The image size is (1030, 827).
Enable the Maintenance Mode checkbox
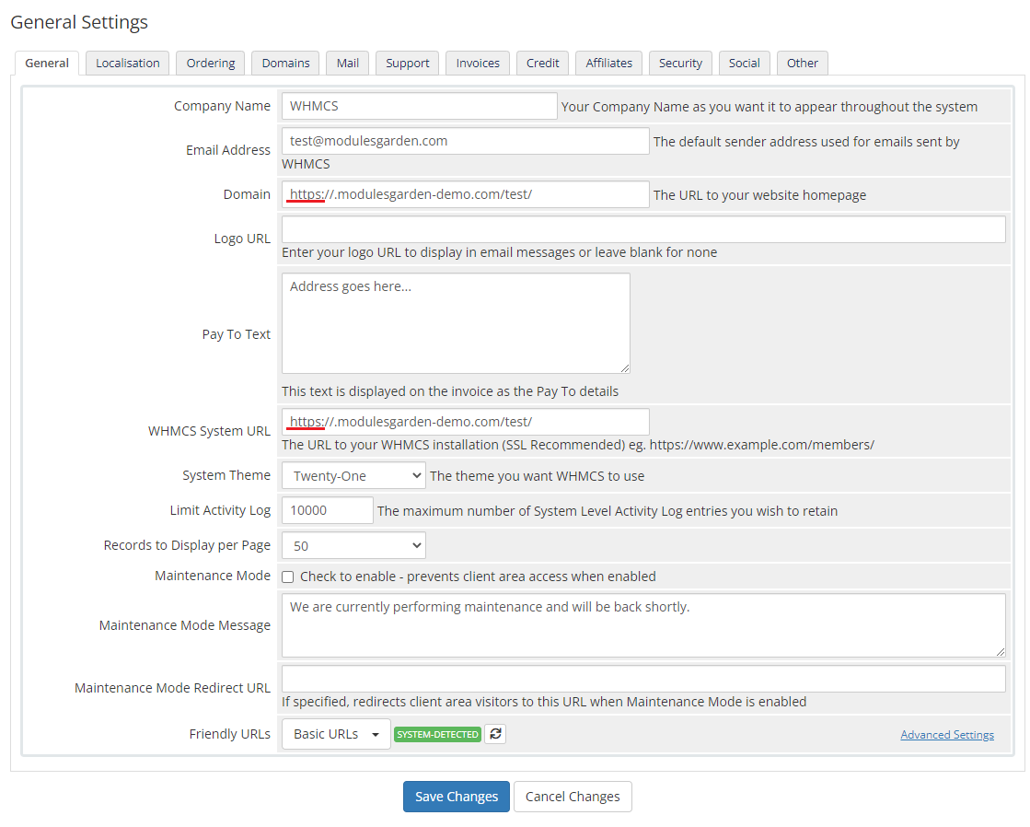288,577
